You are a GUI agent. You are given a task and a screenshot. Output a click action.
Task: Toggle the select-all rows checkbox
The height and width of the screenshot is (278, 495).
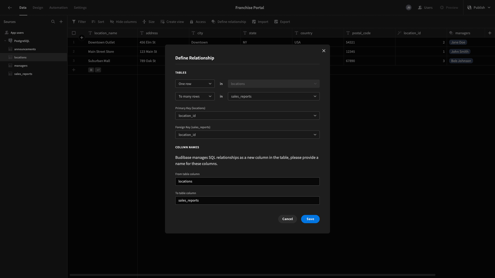(x=74, y=33)
